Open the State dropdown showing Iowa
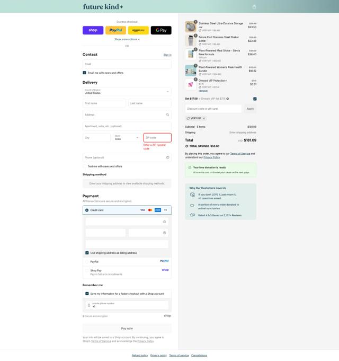This screenshot has height=361, width=339. coord(127,138)
